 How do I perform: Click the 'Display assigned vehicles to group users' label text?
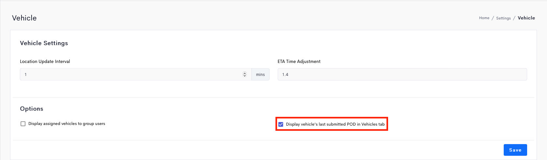67,124
